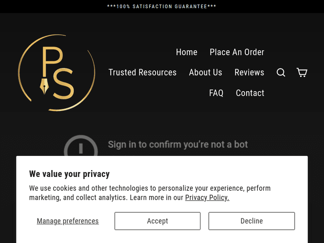Go to the Home page
The width and height of the screenshot is (324, 243).
point(187,52)
